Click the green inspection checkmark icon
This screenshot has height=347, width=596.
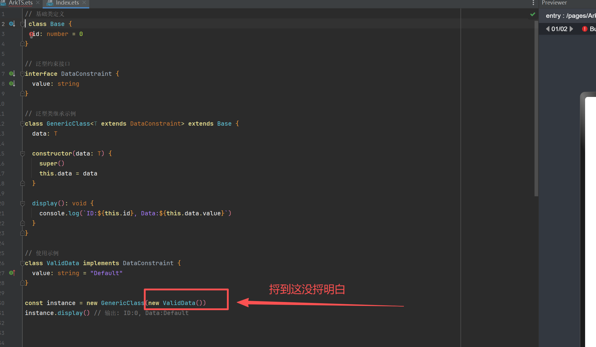pyautogui.click(x=532, y=14)
